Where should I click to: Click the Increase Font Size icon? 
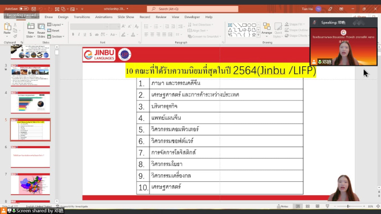click(123, 26)
